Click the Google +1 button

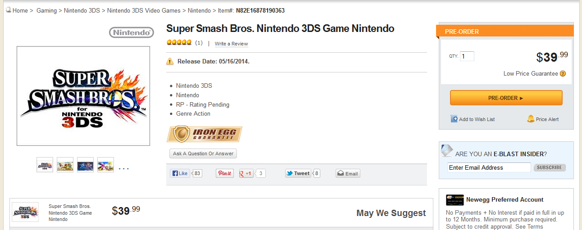pyautogui.click(x=246, y=173)
